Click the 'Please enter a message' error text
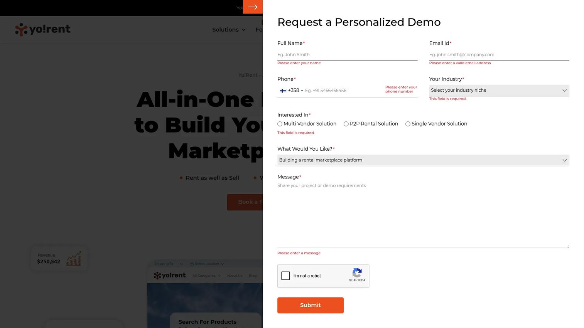Viewport: 584px width, 328px height. pos(299,253)
